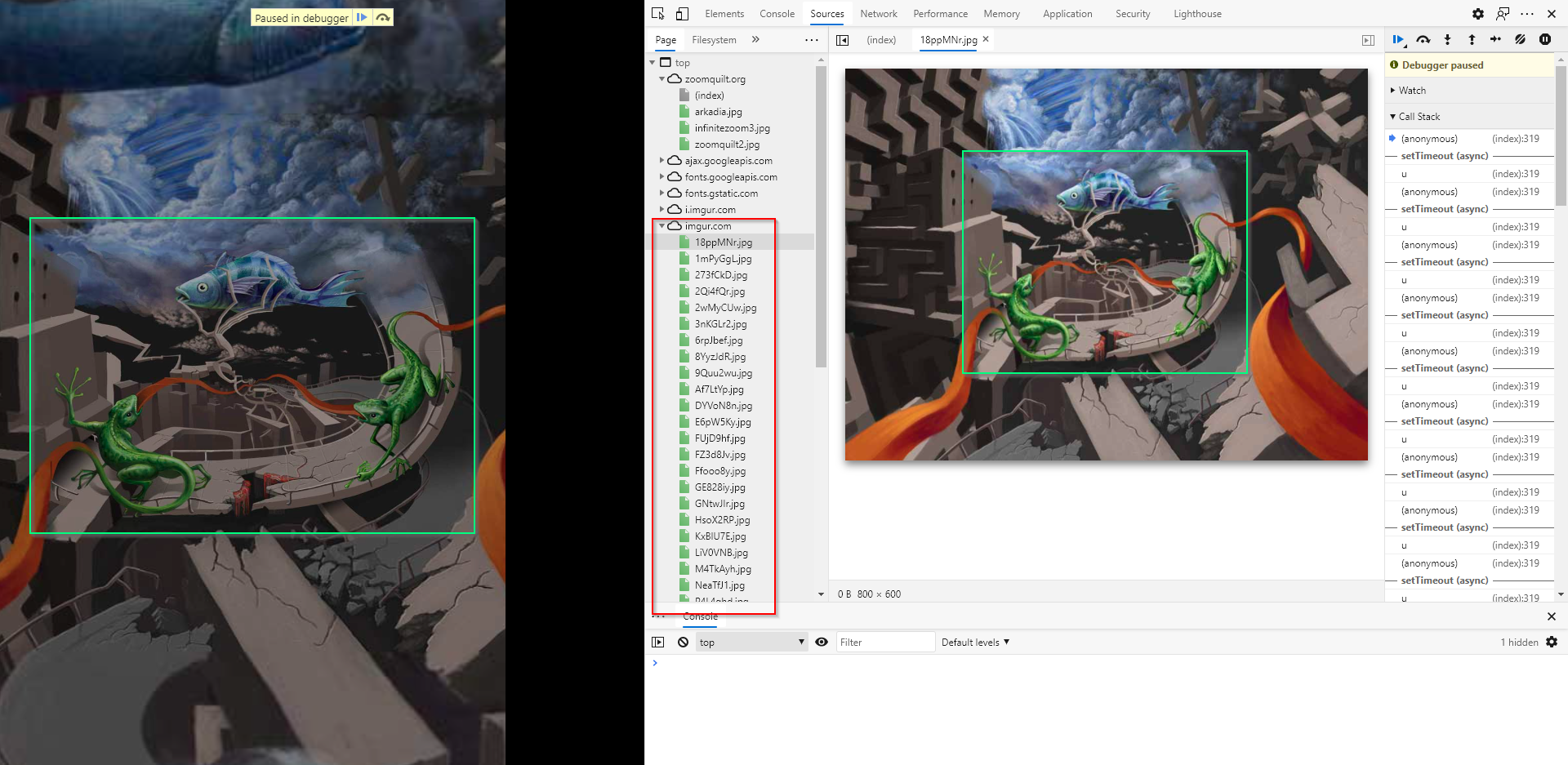The height and width of the screenshot is (765, 1568).
Task: Expand fonts.gstatic.com domain node
Action: point(662,193)
